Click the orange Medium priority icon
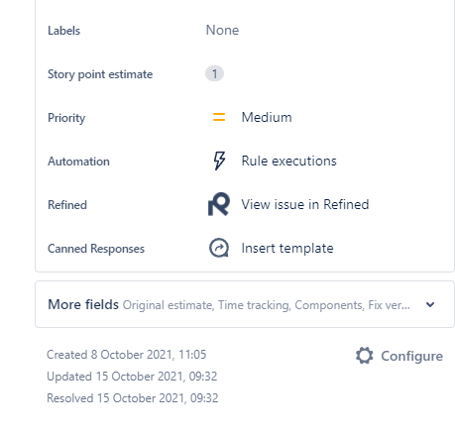The width and height of the screenshot is (455, 435). [219, 117]
